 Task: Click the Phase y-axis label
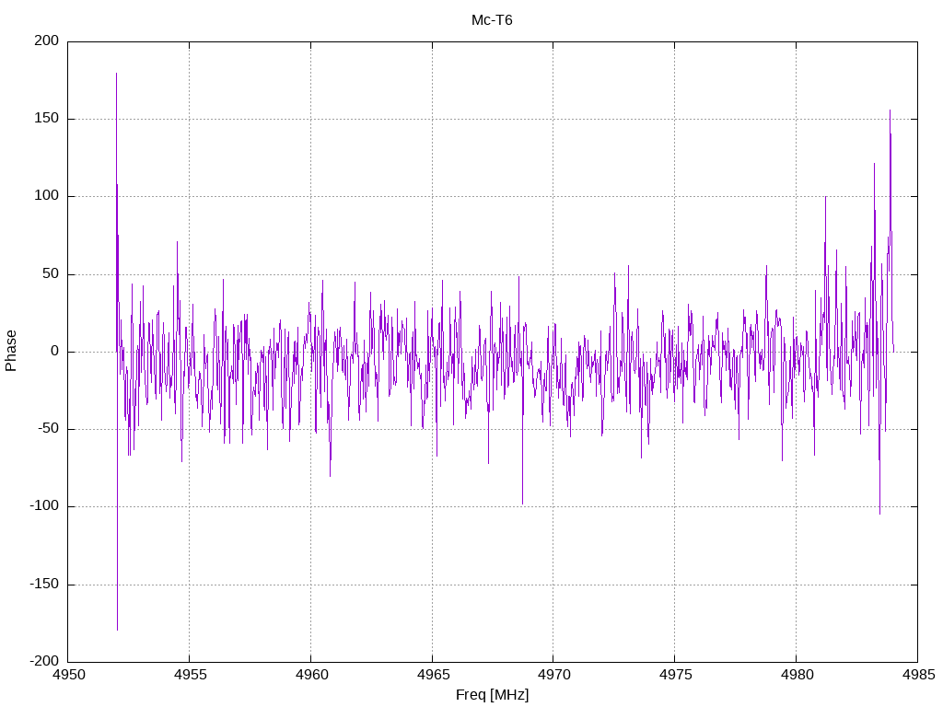pos(11,351)
